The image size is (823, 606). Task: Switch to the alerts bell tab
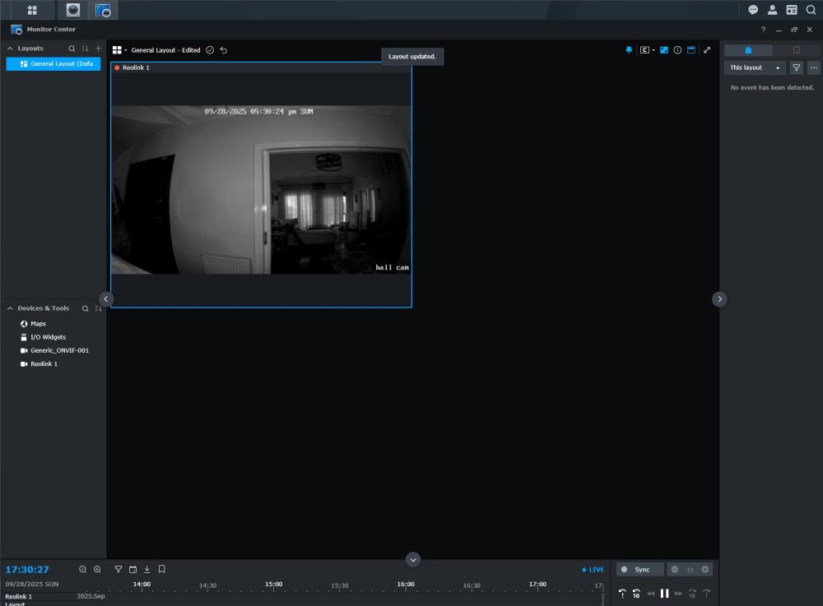(748, 50)
